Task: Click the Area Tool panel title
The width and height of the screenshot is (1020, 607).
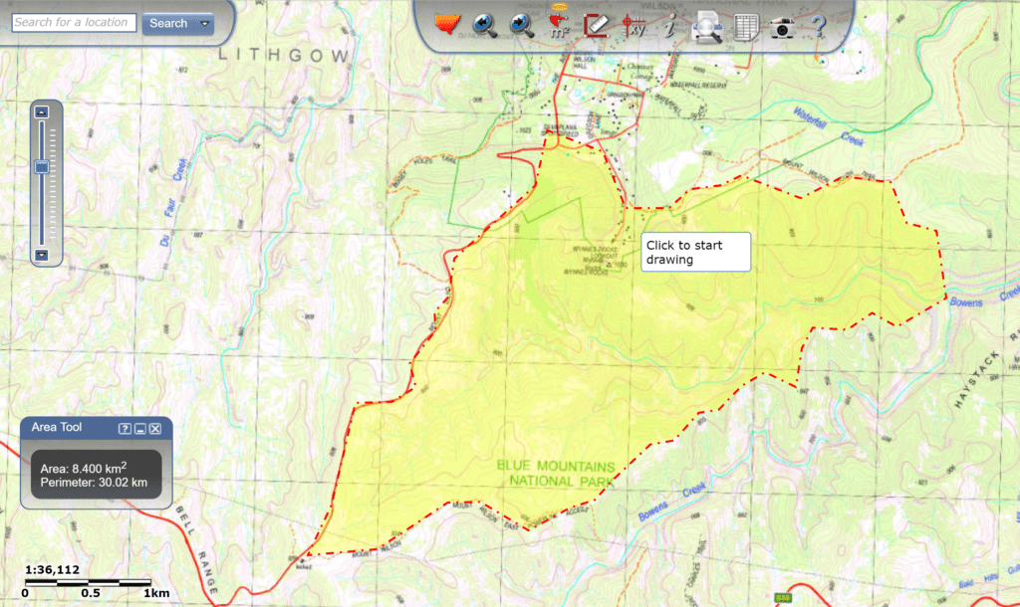Action: (57, 427)
